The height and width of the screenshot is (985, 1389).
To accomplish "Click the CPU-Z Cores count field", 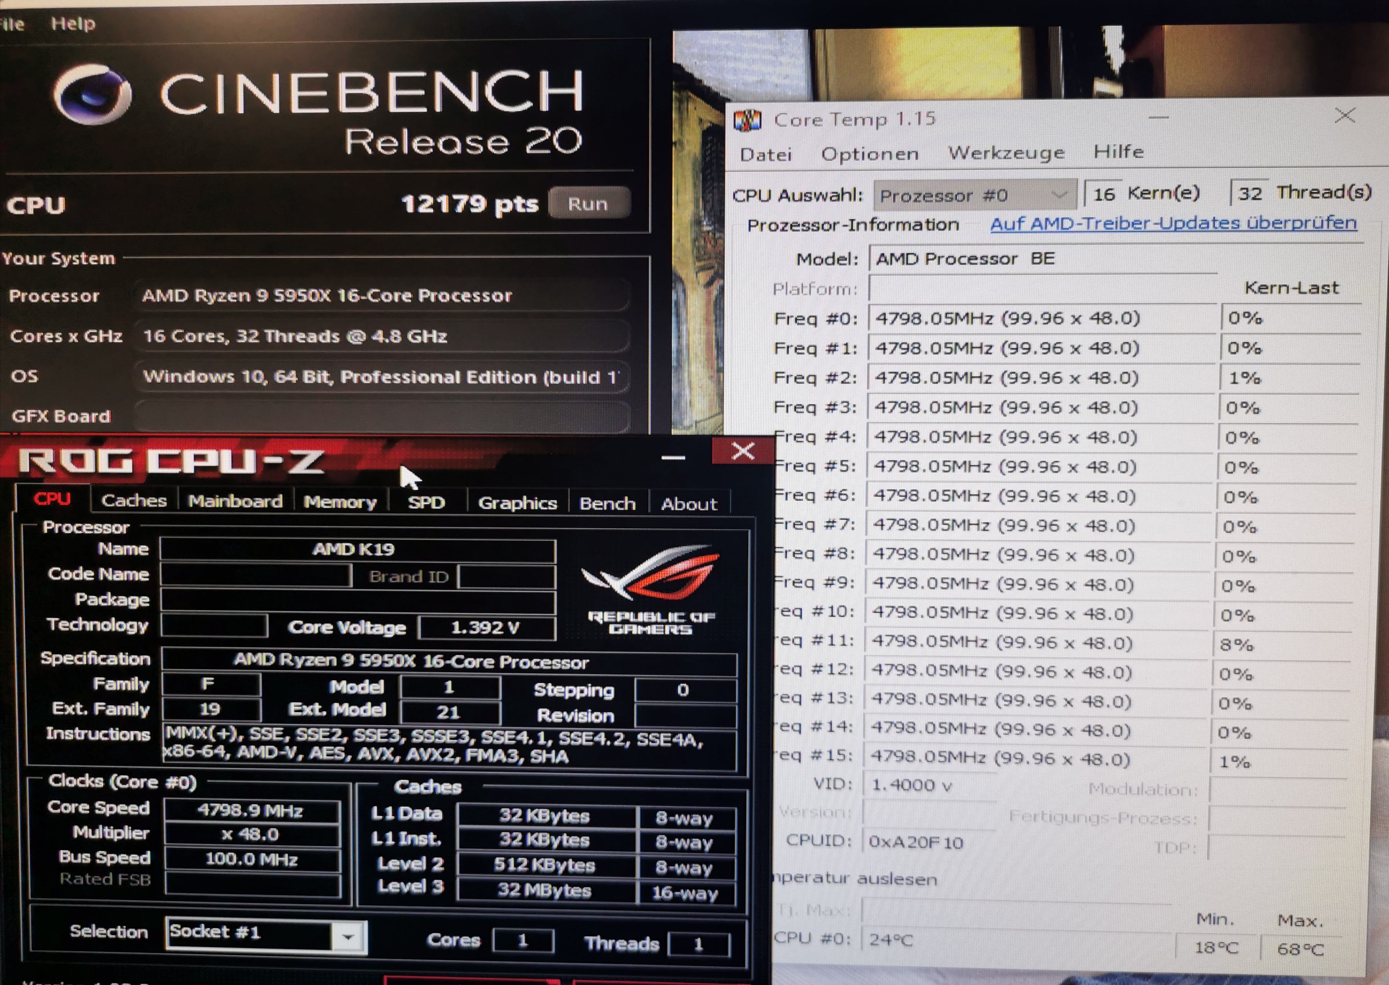I will point(523,941).
